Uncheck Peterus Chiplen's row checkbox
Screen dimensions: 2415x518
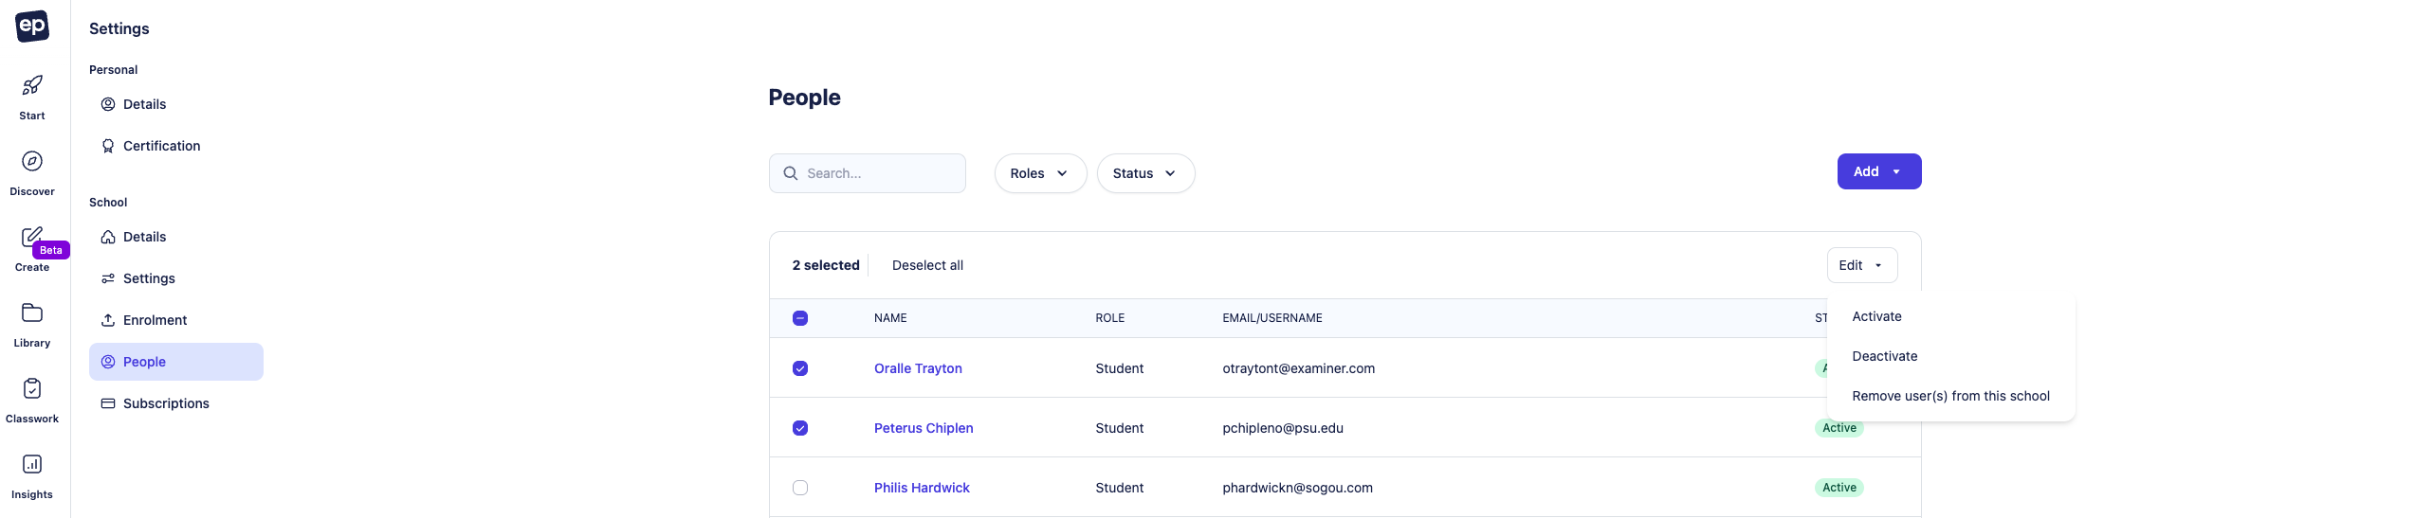coord(800,428)
